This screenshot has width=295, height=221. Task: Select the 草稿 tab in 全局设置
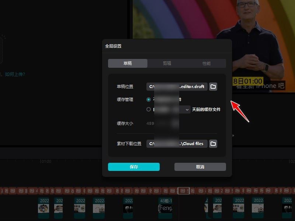pyautogui.click(x=127, y=63)
